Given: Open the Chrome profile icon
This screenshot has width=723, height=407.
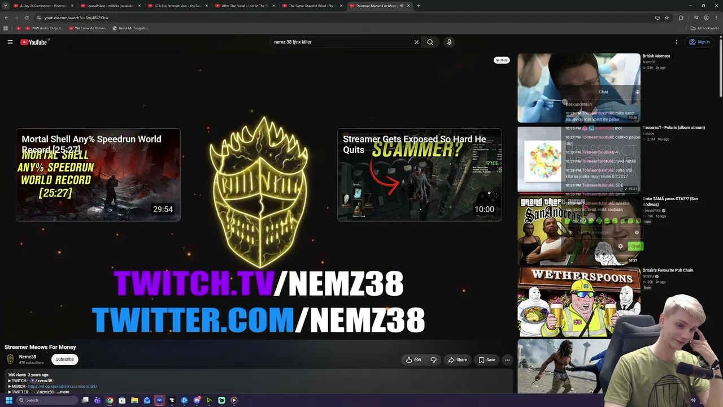Looking at the screenshot, I should (x=706, y=18).
